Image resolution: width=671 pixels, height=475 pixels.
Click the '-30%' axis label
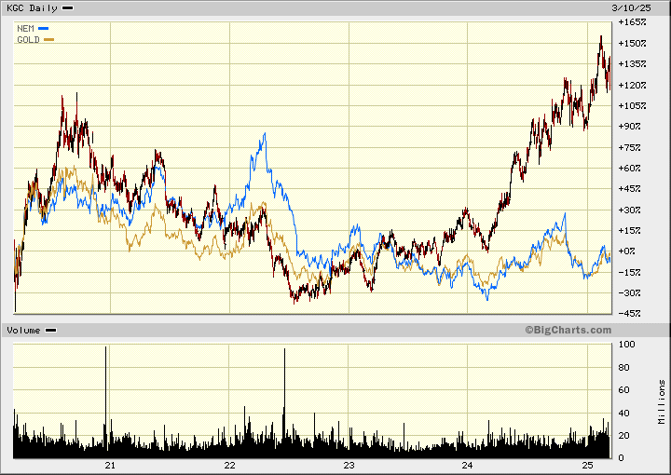click(629, 292)
